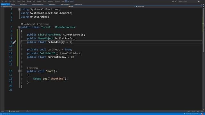Click the bulletPrefab field name
This screenshot has width=205, height=115.
click(65, 38)
